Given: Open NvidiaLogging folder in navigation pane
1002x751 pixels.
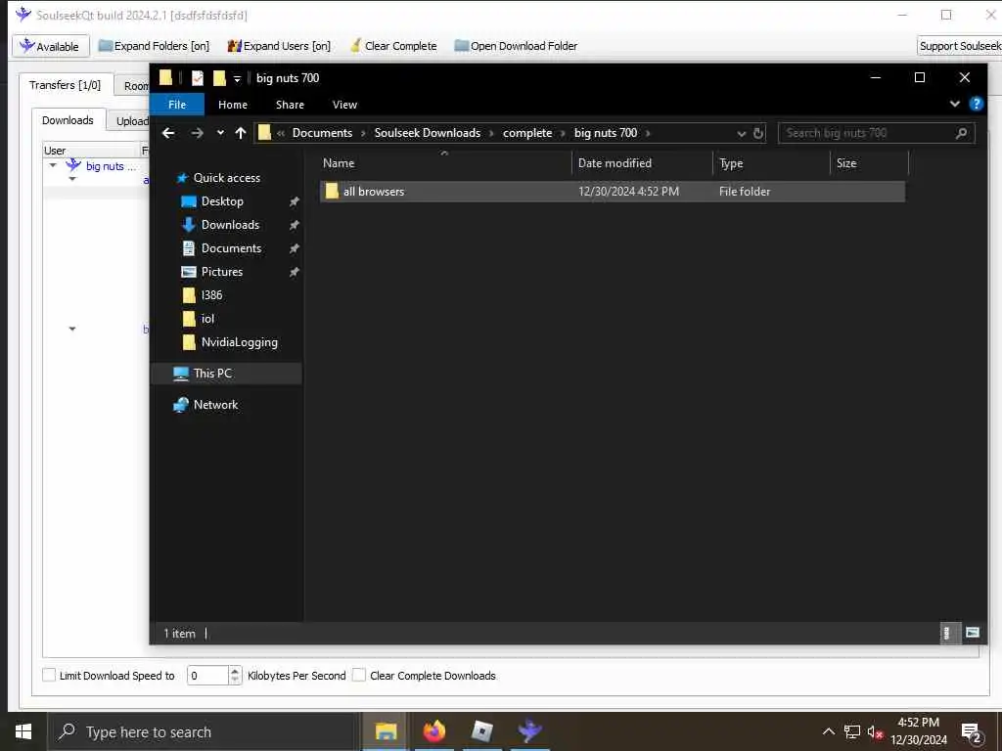Looking at the screenshot, I should click(239, 342).
